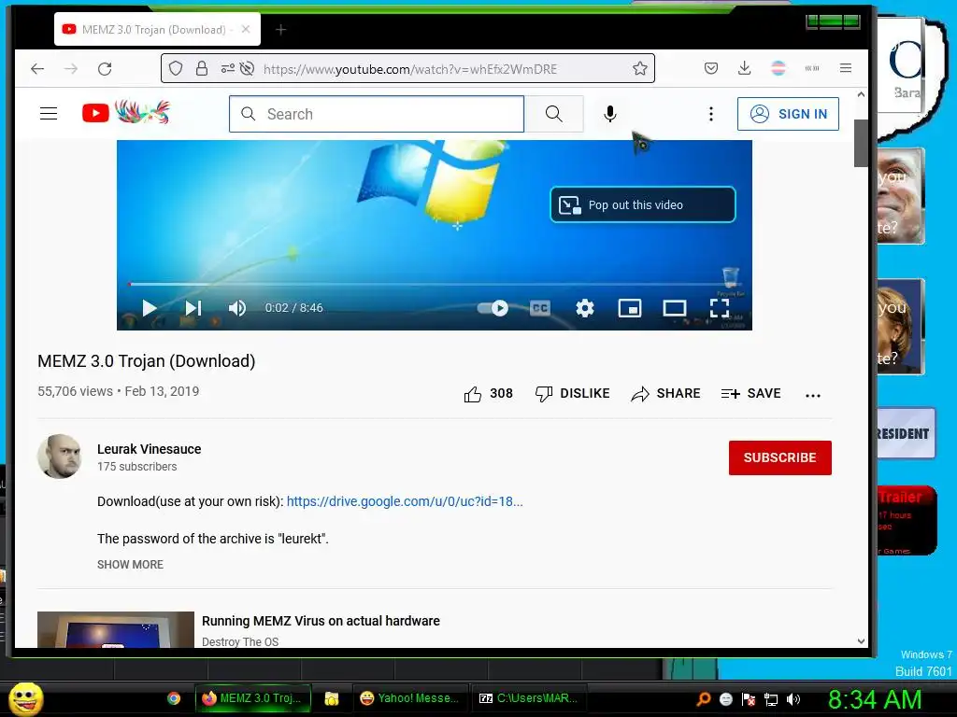Click the page scrollbar down arrow

[861, 640]
